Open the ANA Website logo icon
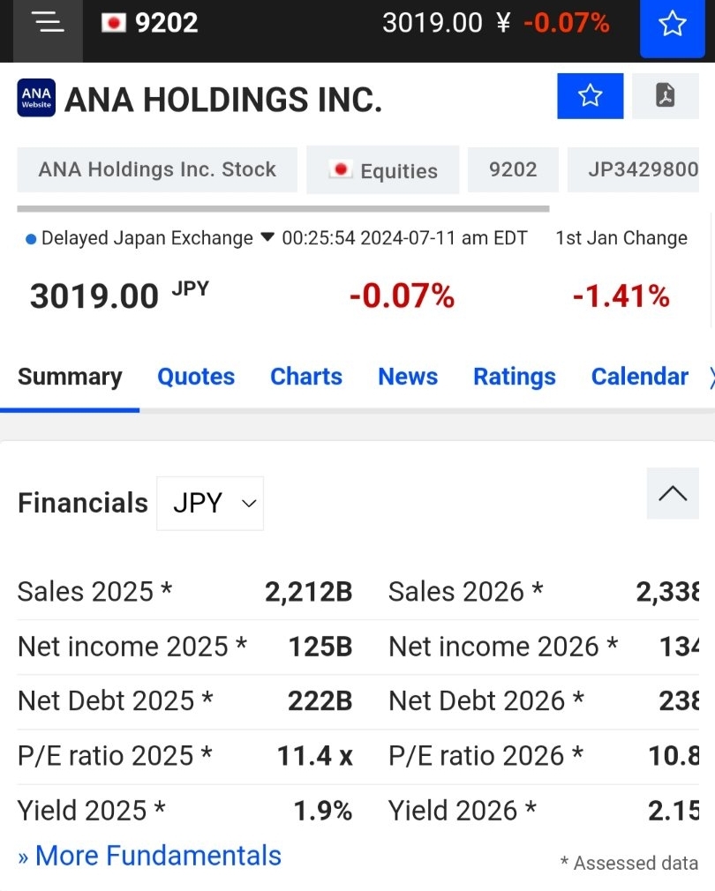Image resolution: width=715 pixels, height=891 pixels. [x=36, y=98]
